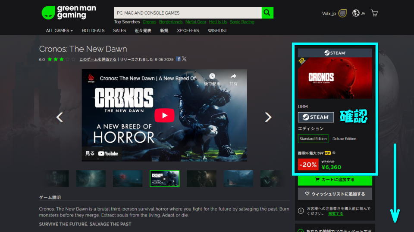Open the shopping cart icon
The width and height of the screenshot is (414, 232).
click(374, 13)
